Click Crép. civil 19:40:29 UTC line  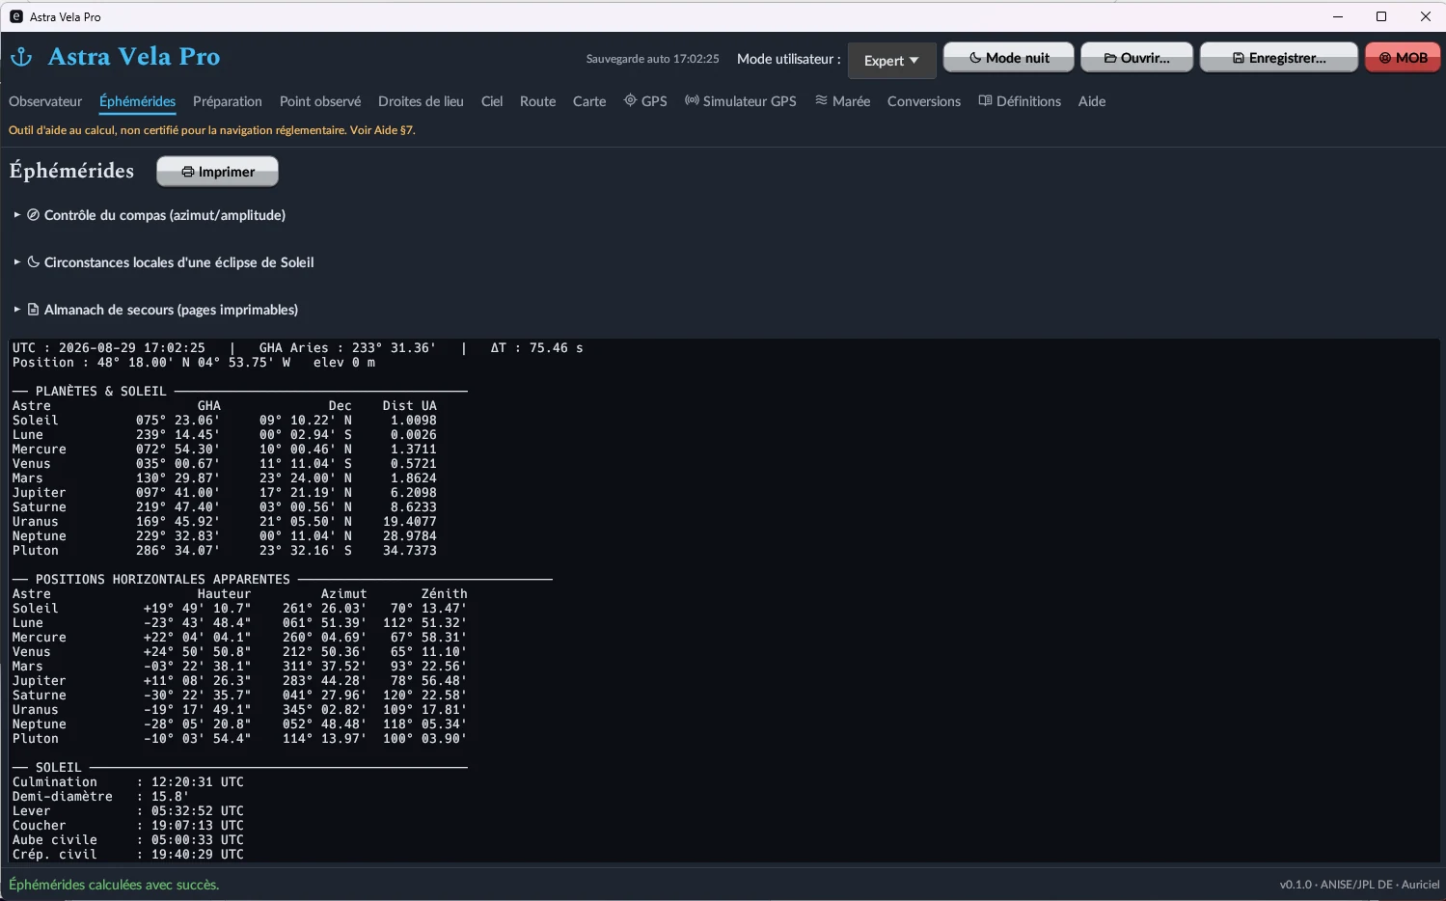pos(128,855)
